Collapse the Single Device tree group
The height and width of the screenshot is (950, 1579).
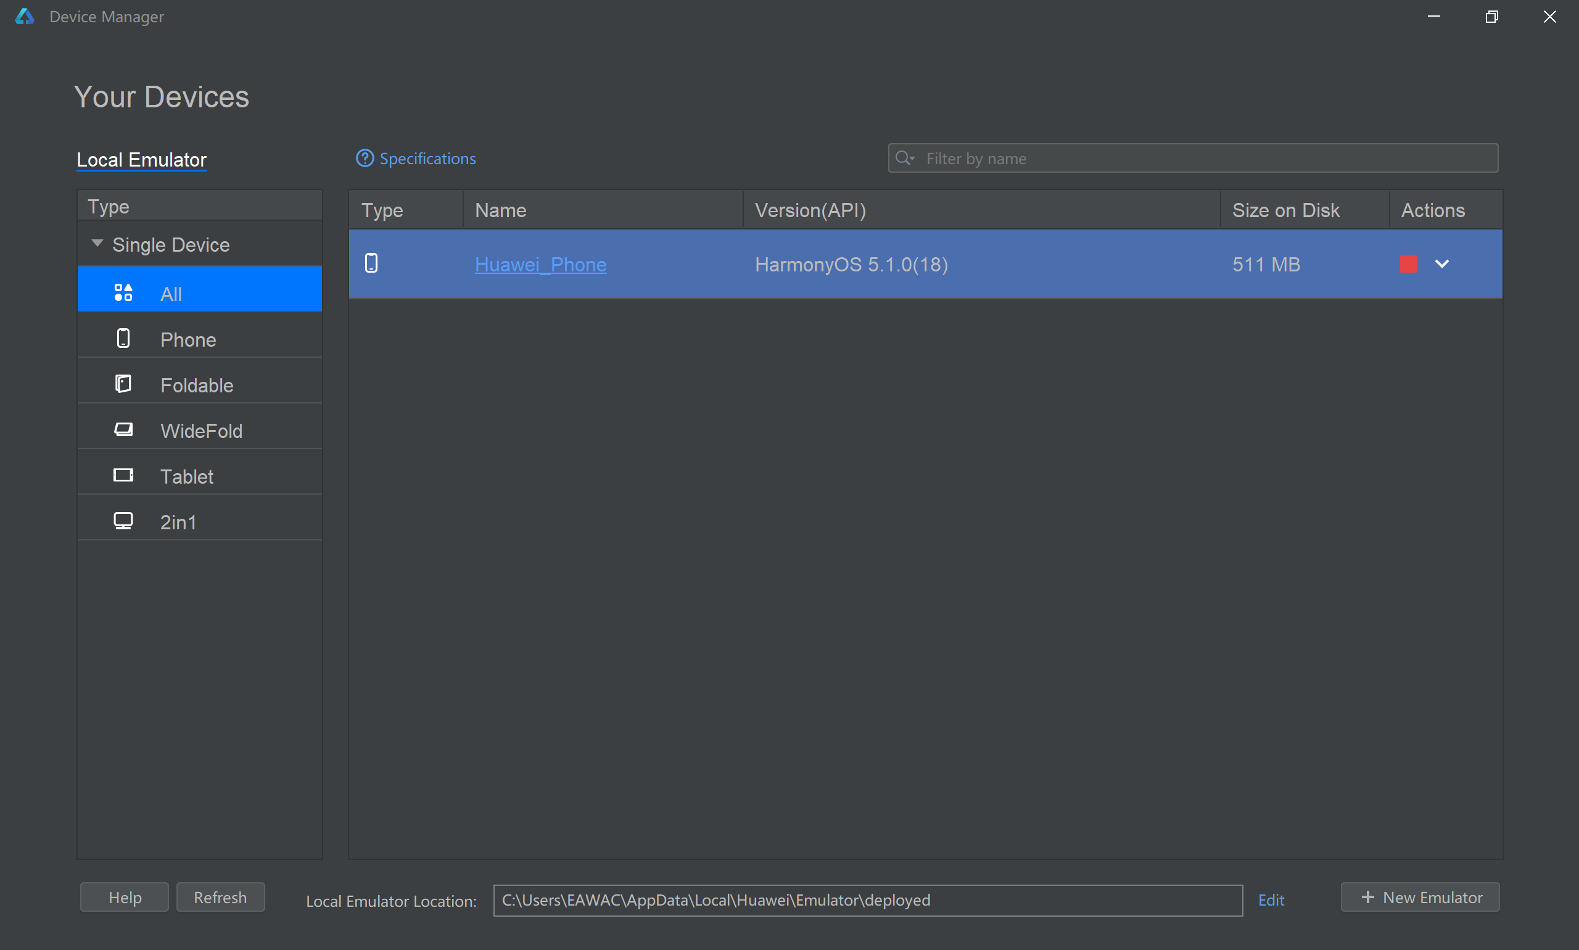[x=97, y=243]
